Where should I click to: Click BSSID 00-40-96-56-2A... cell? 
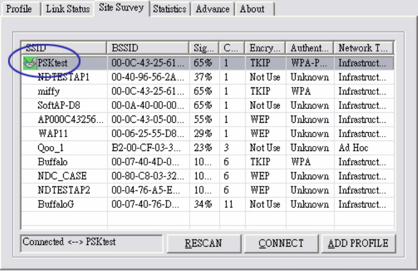coord(148,77)
